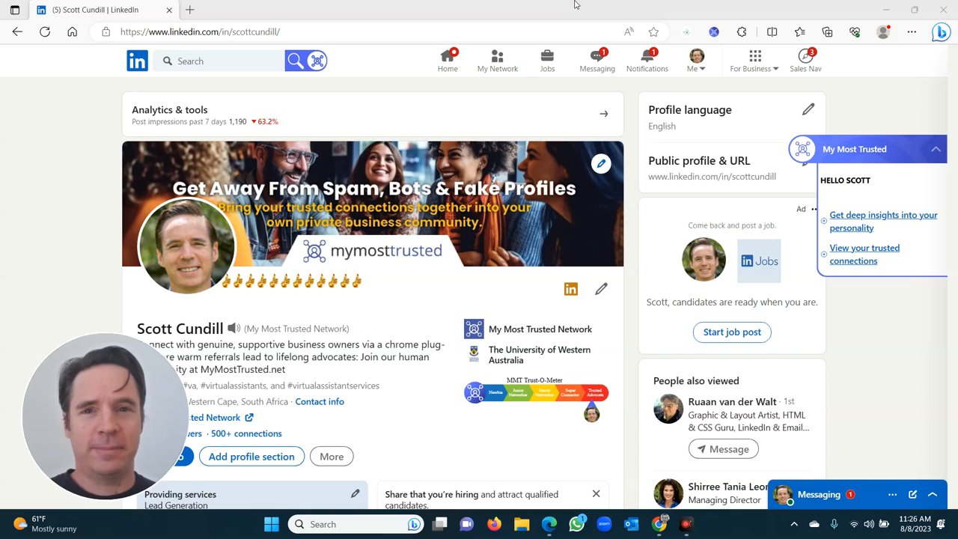Open the weather widget Mostly sunny
Image resolution: width=958 pixels, height=539 pixels.
click(x=46, y=524)
